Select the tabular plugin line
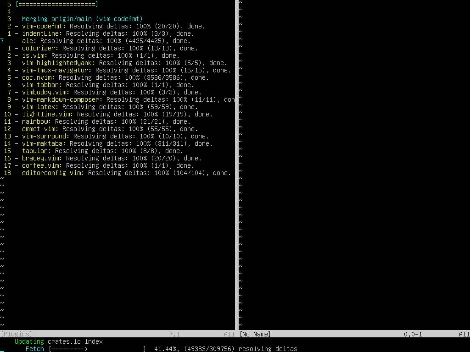The width and height of the screenshot is (470, 352). click(x=99, y=151)
